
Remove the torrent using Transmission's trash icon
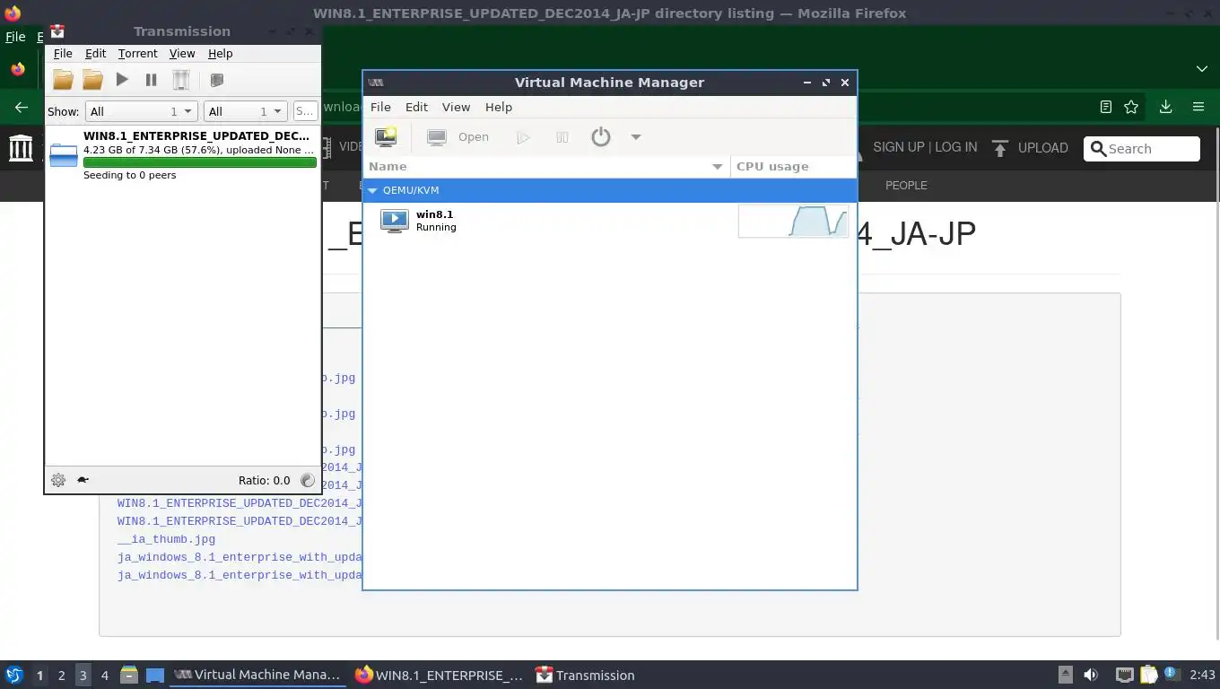(x=180, y=80)
